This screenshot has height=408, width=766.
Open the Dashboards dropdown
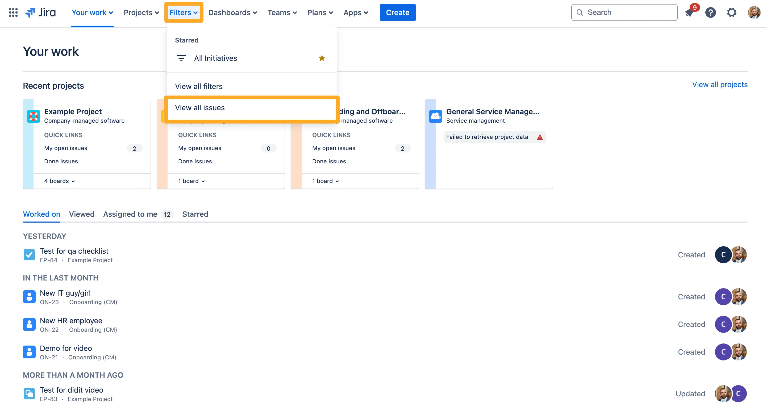(232, 12)
